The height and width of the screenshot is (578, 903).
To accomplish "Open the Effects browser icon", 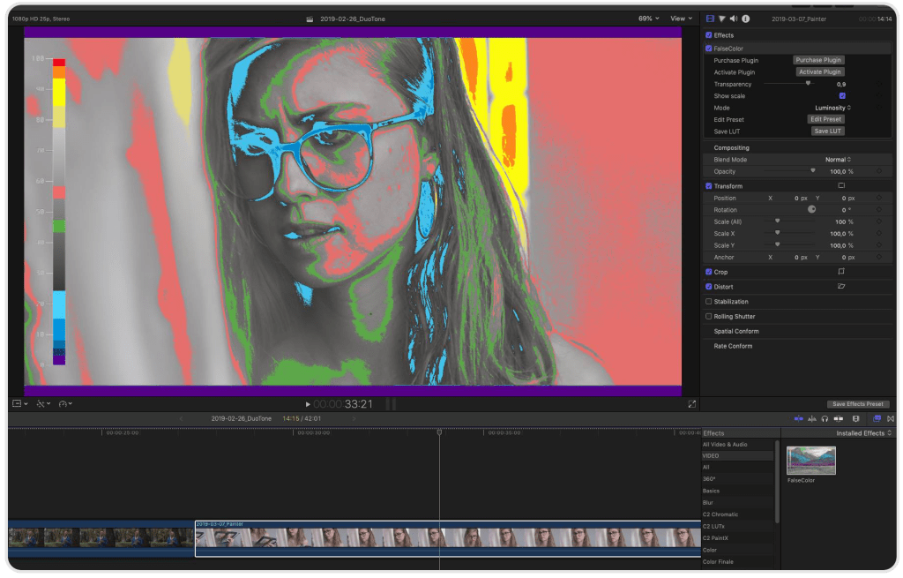I will click(x=877, y=418).
